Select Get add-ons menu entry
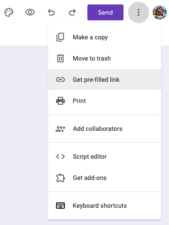Screen dimensions: 169x225 105,178
